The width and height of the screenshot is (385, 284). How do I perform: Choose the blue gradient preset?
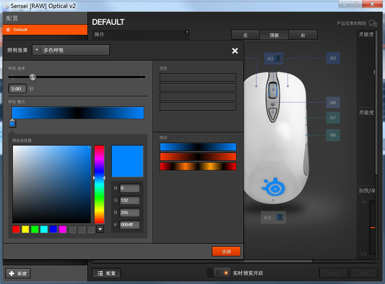point(198,147)
